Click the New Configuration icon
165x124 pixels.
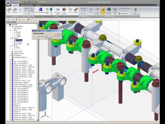click(135, 11)
